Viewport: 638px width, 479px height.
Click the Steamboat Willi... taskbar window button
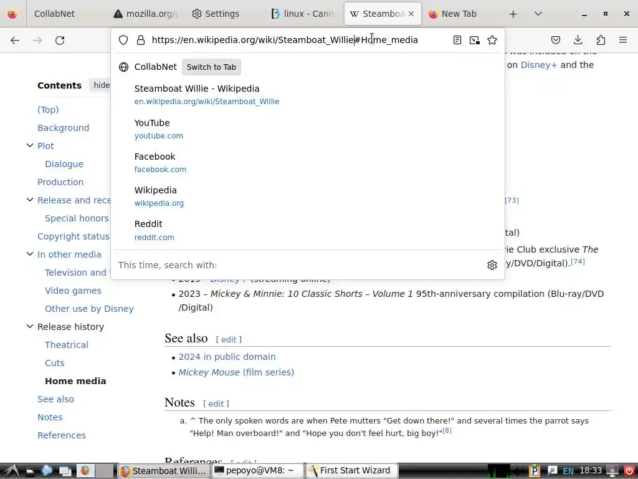(x=164, y=471)
